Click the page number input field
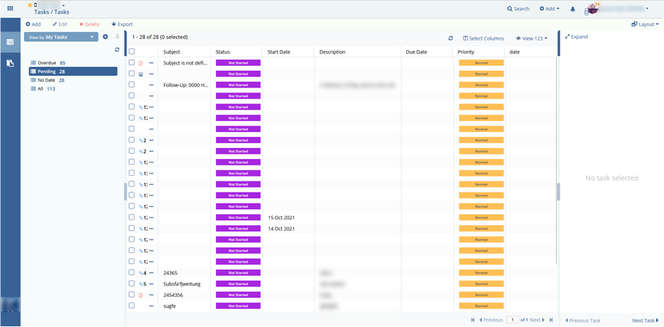This screenshot has width=664, height=327. coord(514,320)
